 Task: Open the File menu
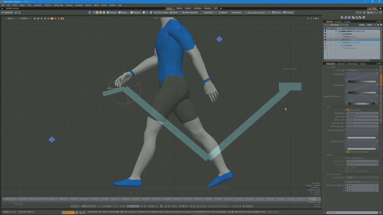(x=3, y=5)
